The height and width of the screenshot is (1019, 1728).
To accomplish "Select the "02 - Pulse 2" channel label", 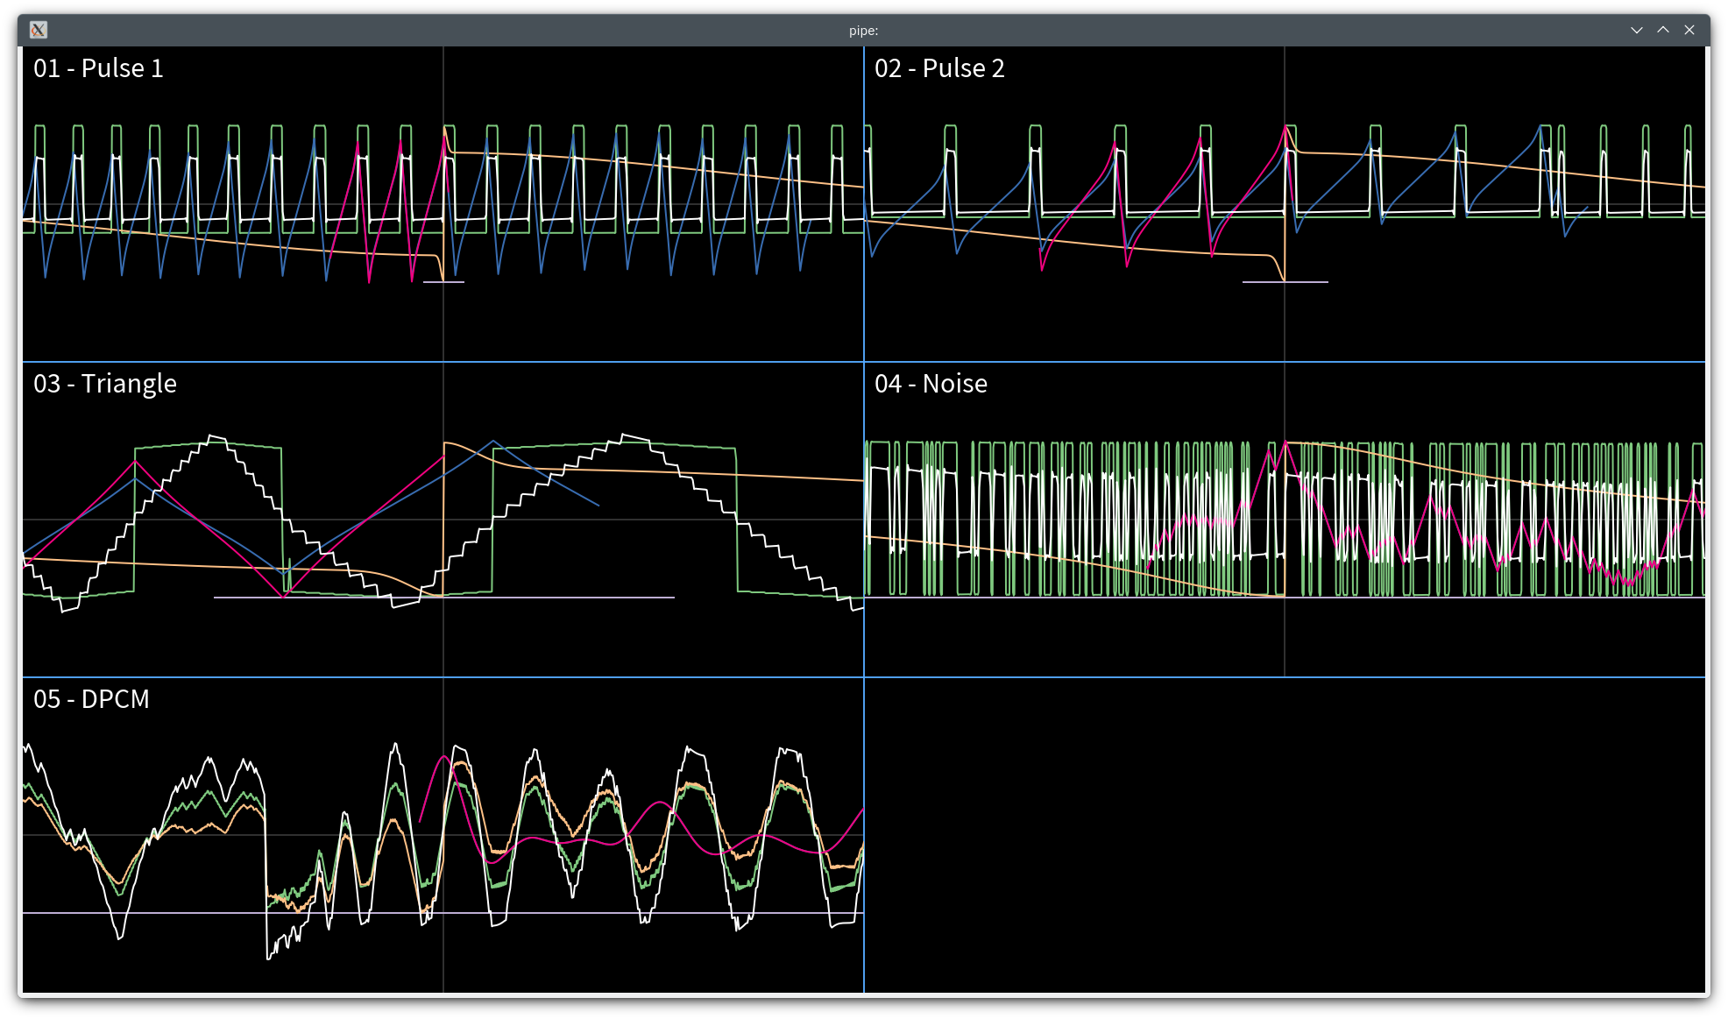I will pyautogui.click(x=941, y=67).
